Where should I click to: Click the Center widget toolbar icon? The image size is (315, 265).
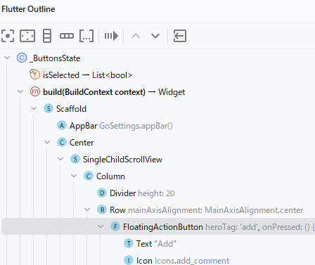point(8,36)
